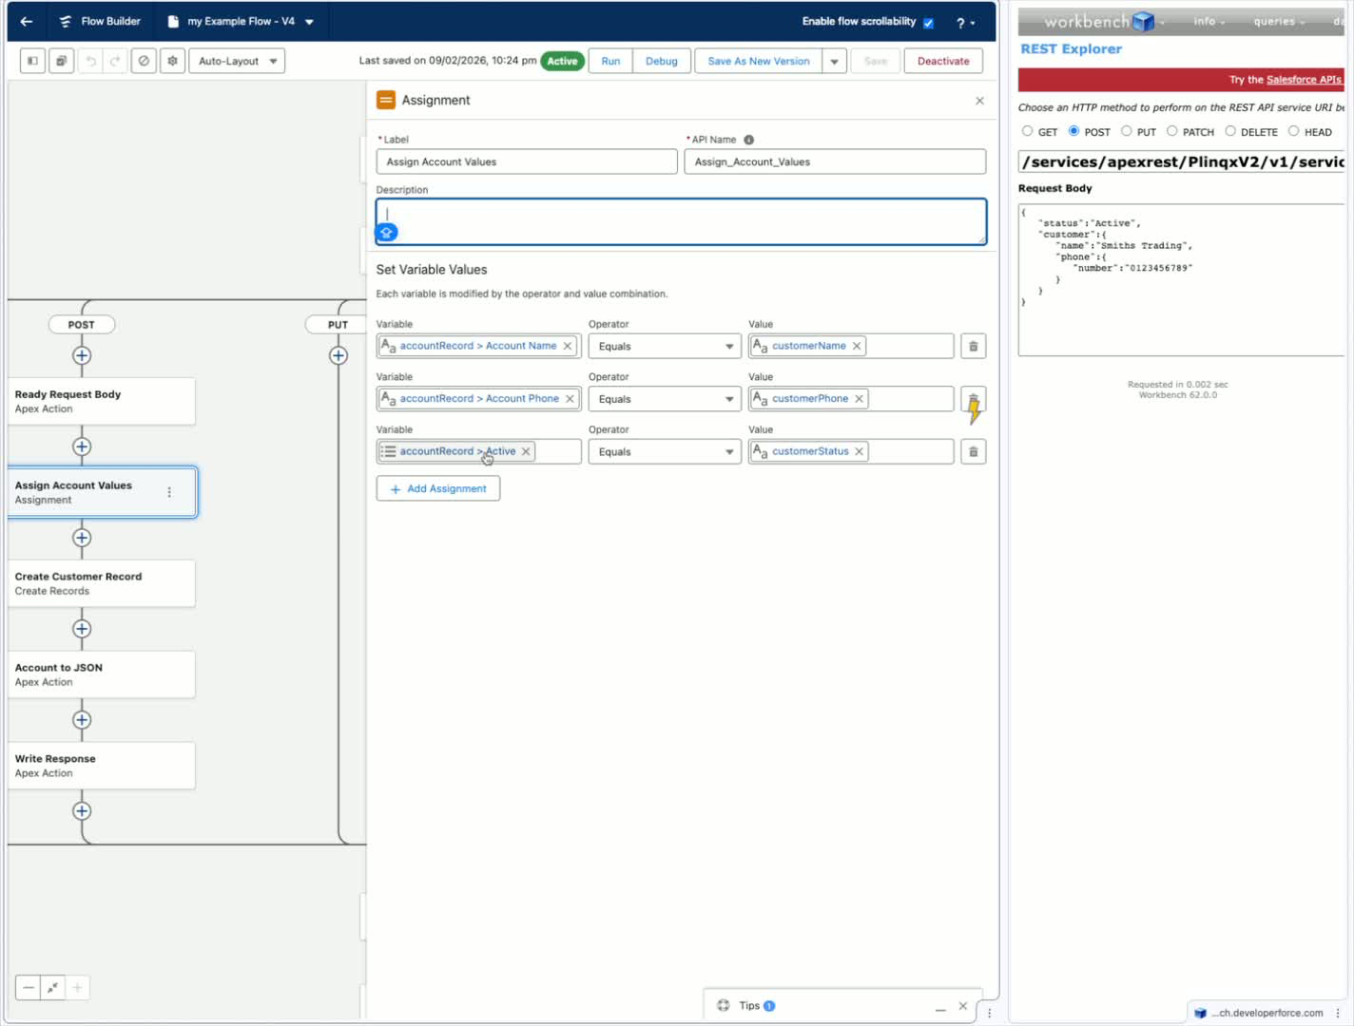This screenshot has height=1026, width=1354.
Task: Click the Debug button
Action: (x=662, y=62)
